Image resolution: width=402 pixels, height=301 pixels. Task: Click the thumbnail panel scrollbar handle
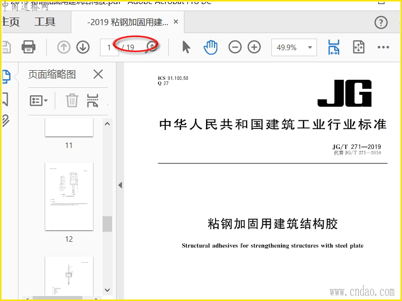107,224
